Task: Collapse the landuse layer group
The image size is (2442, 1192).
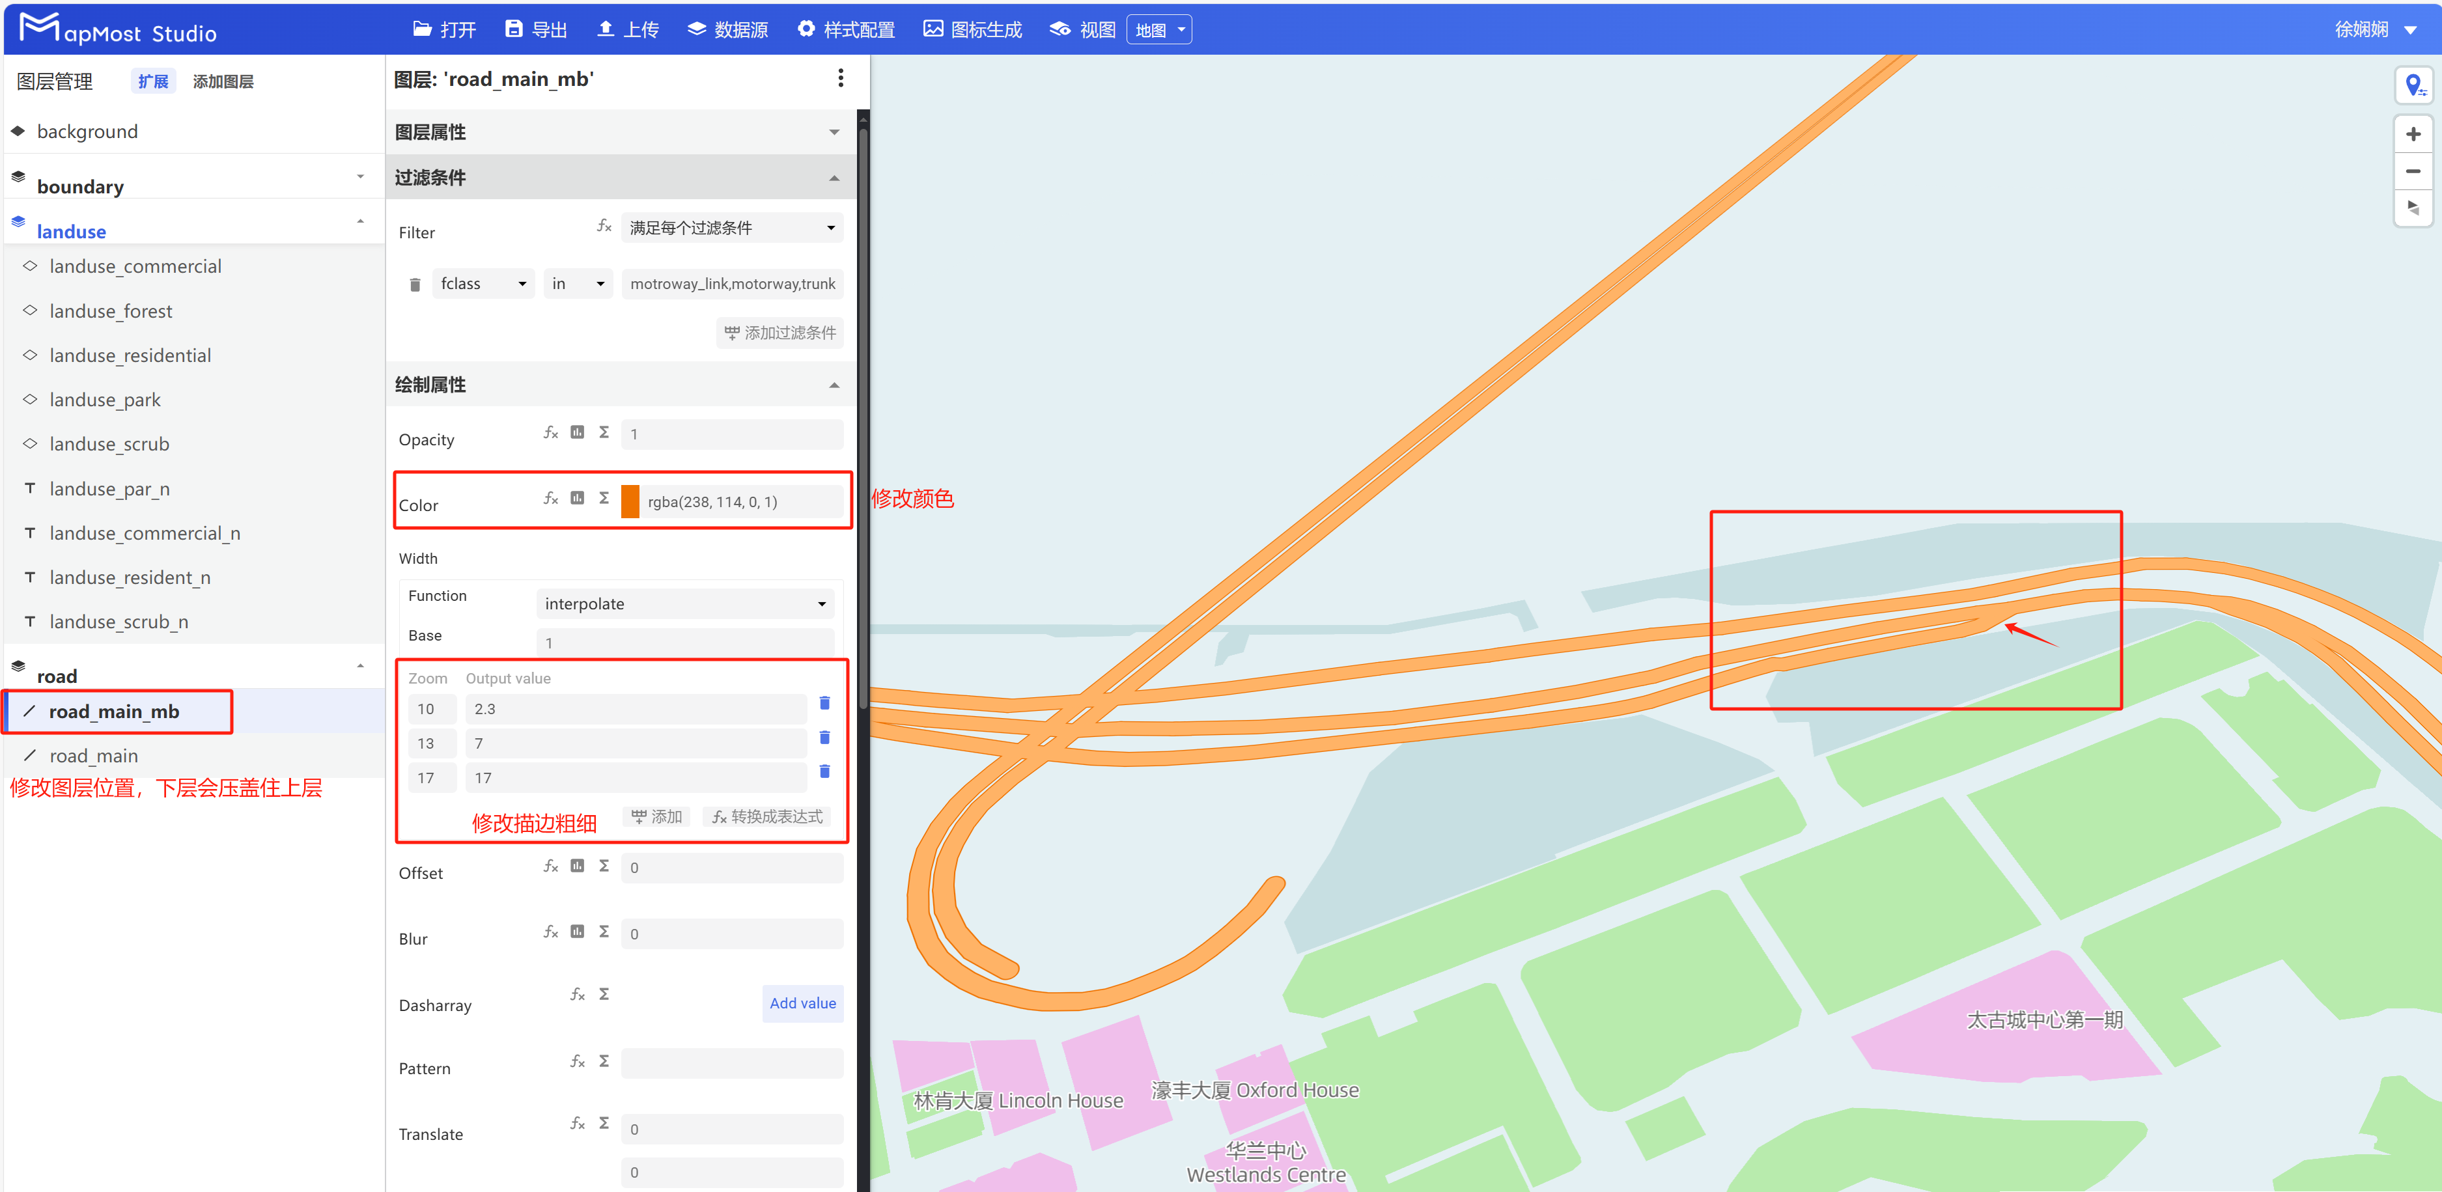Action: click(360, 221)
